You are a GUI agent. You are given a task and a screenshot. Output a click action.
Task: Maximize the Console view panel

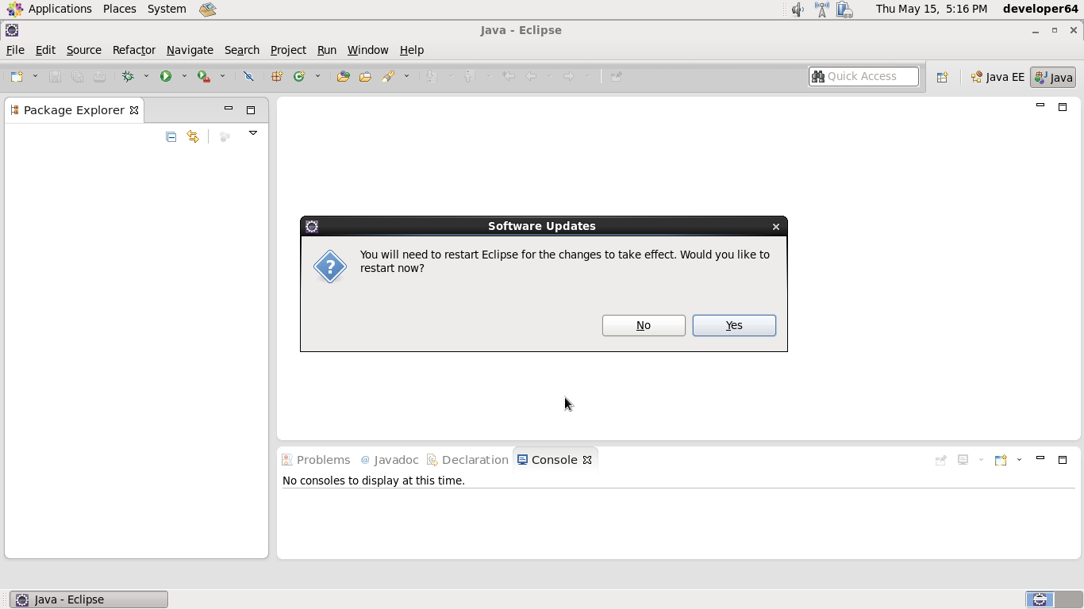tap(1063, 460)
